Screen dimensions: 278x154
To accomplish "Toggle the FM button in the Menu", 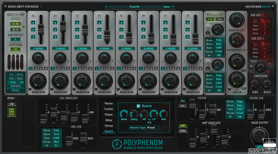I will coord(12,104).
